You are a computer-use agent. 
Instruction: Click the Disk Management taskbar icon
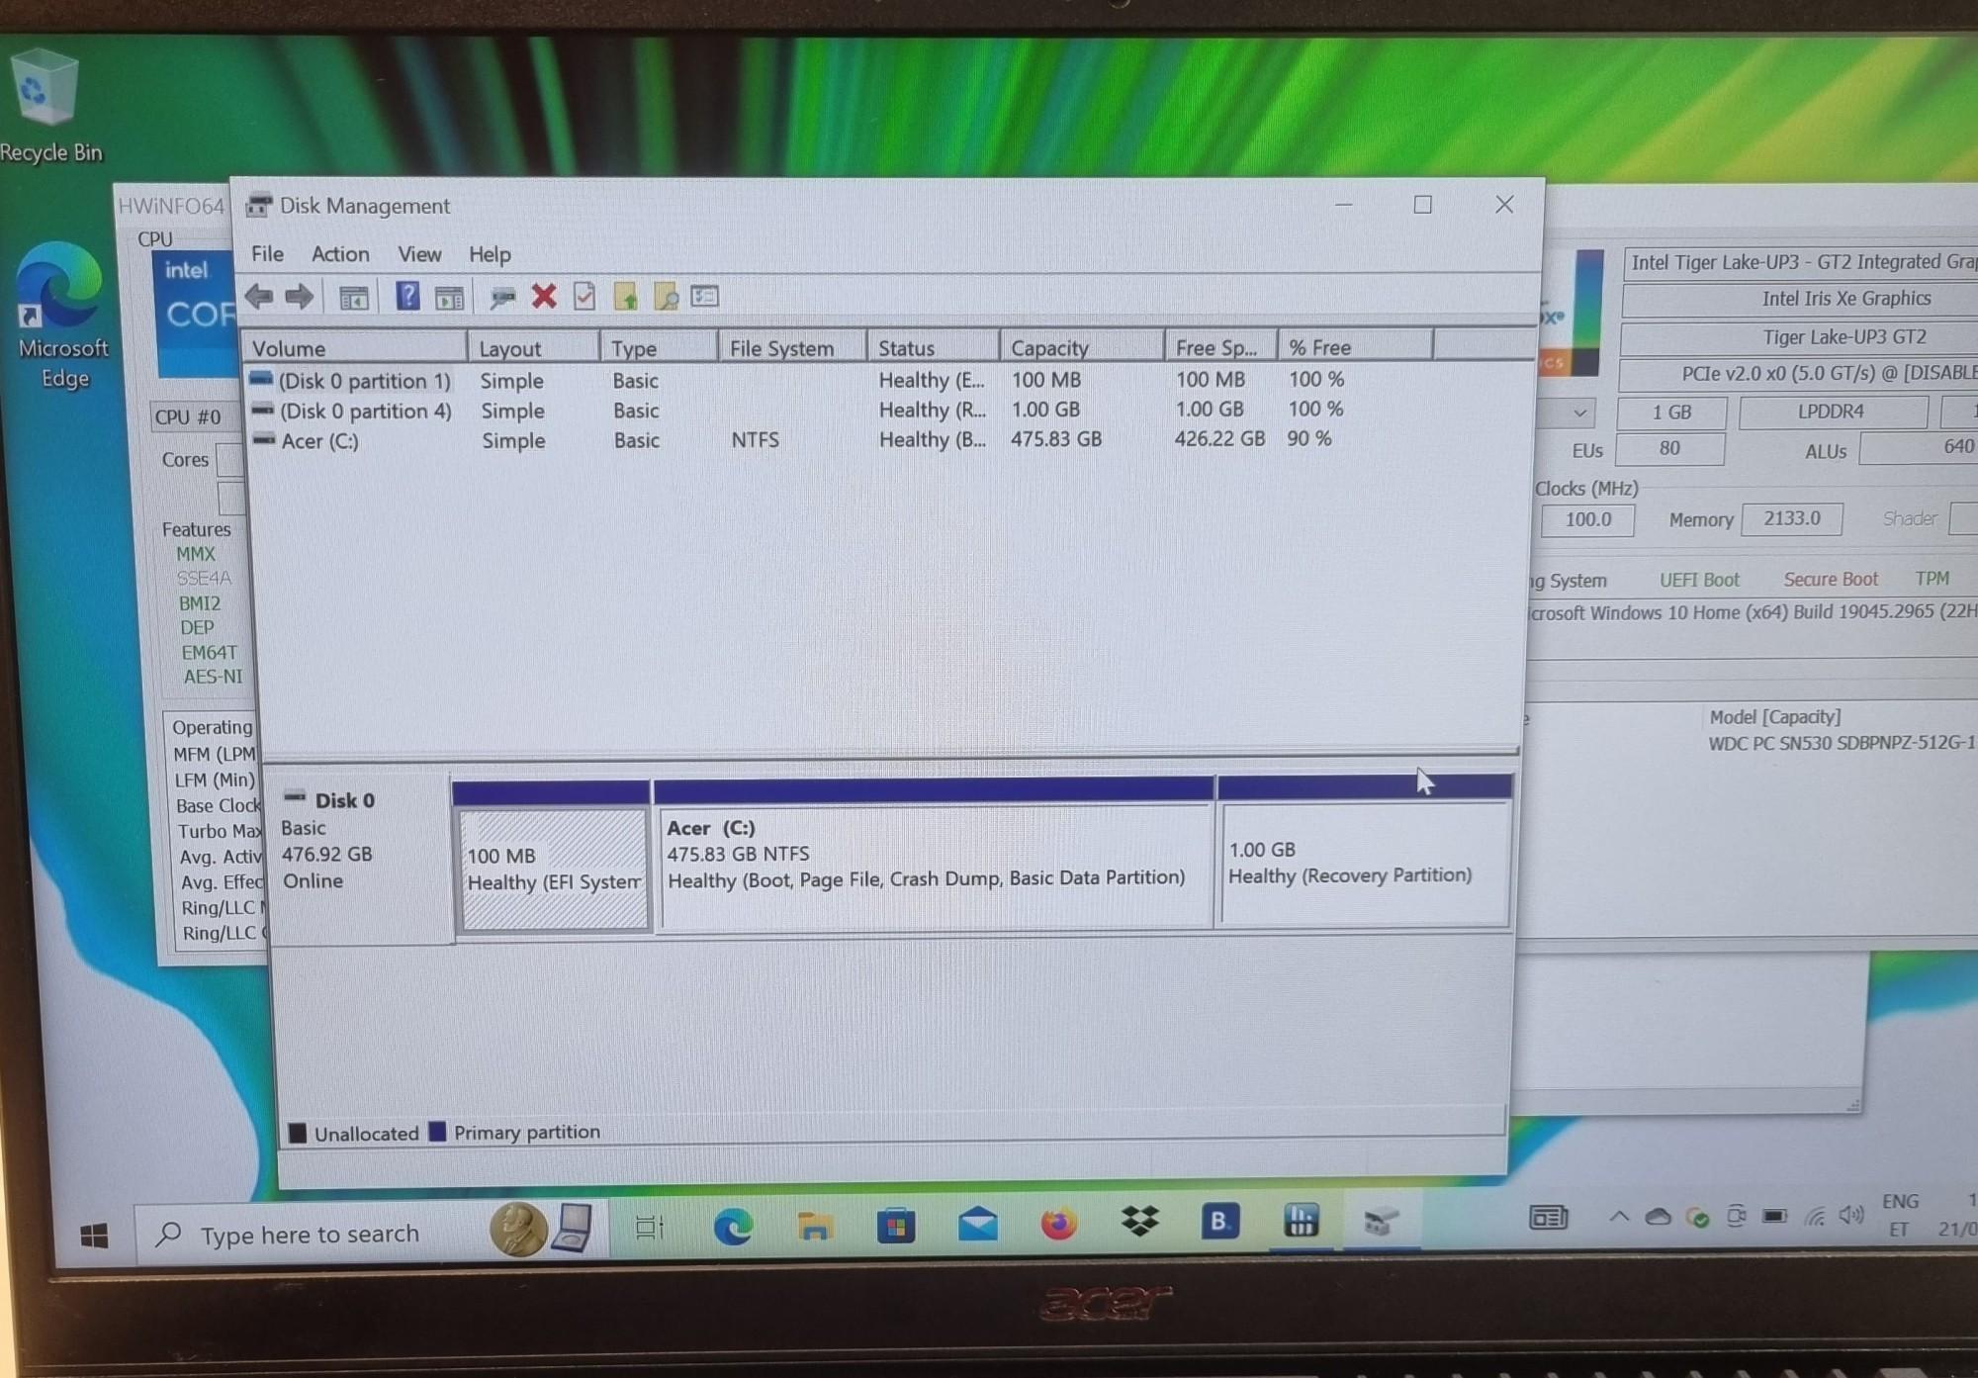[x=1381, y=1221]
